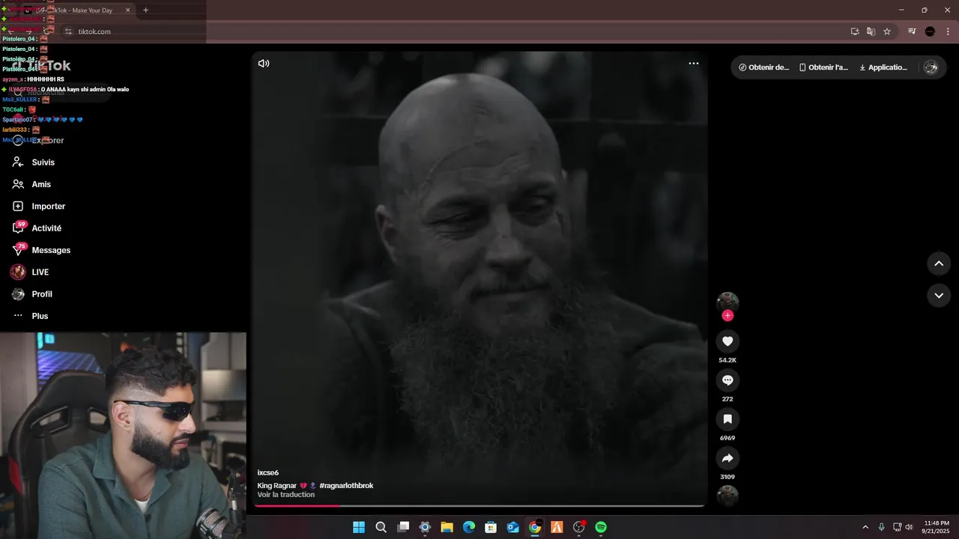Image resolution: width=959 pixels, height=539 pixels.
Task: Click the Suivis person-check icon
Action: click(x=18, y=162)
